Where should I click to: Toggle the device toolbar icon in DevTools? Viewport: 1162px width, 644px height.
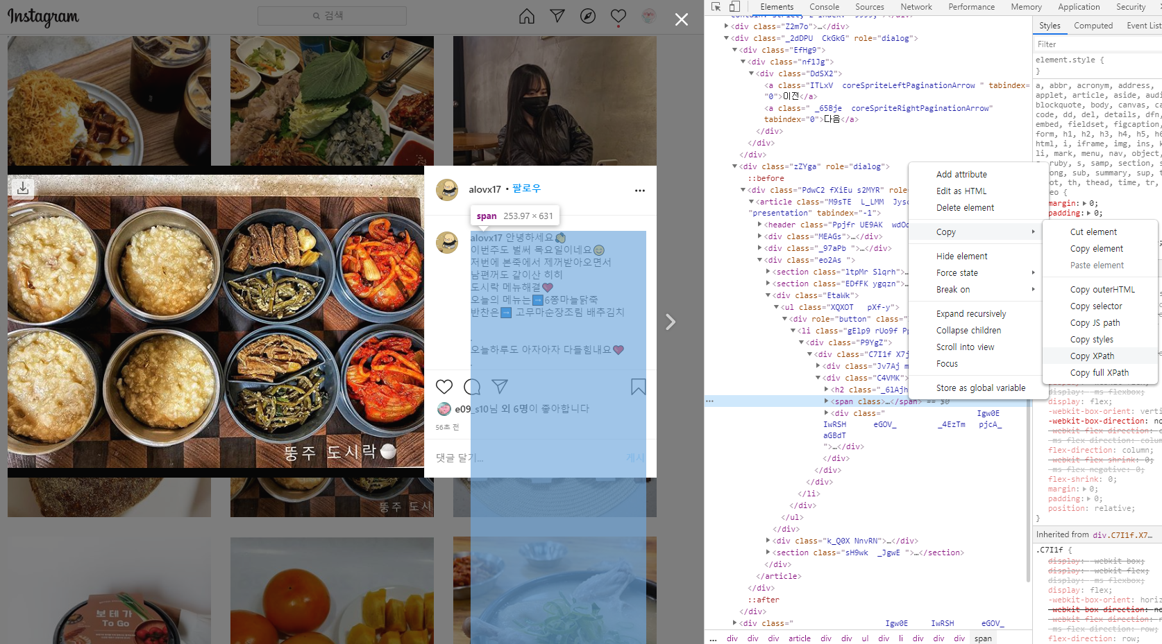tap(734, 7)
